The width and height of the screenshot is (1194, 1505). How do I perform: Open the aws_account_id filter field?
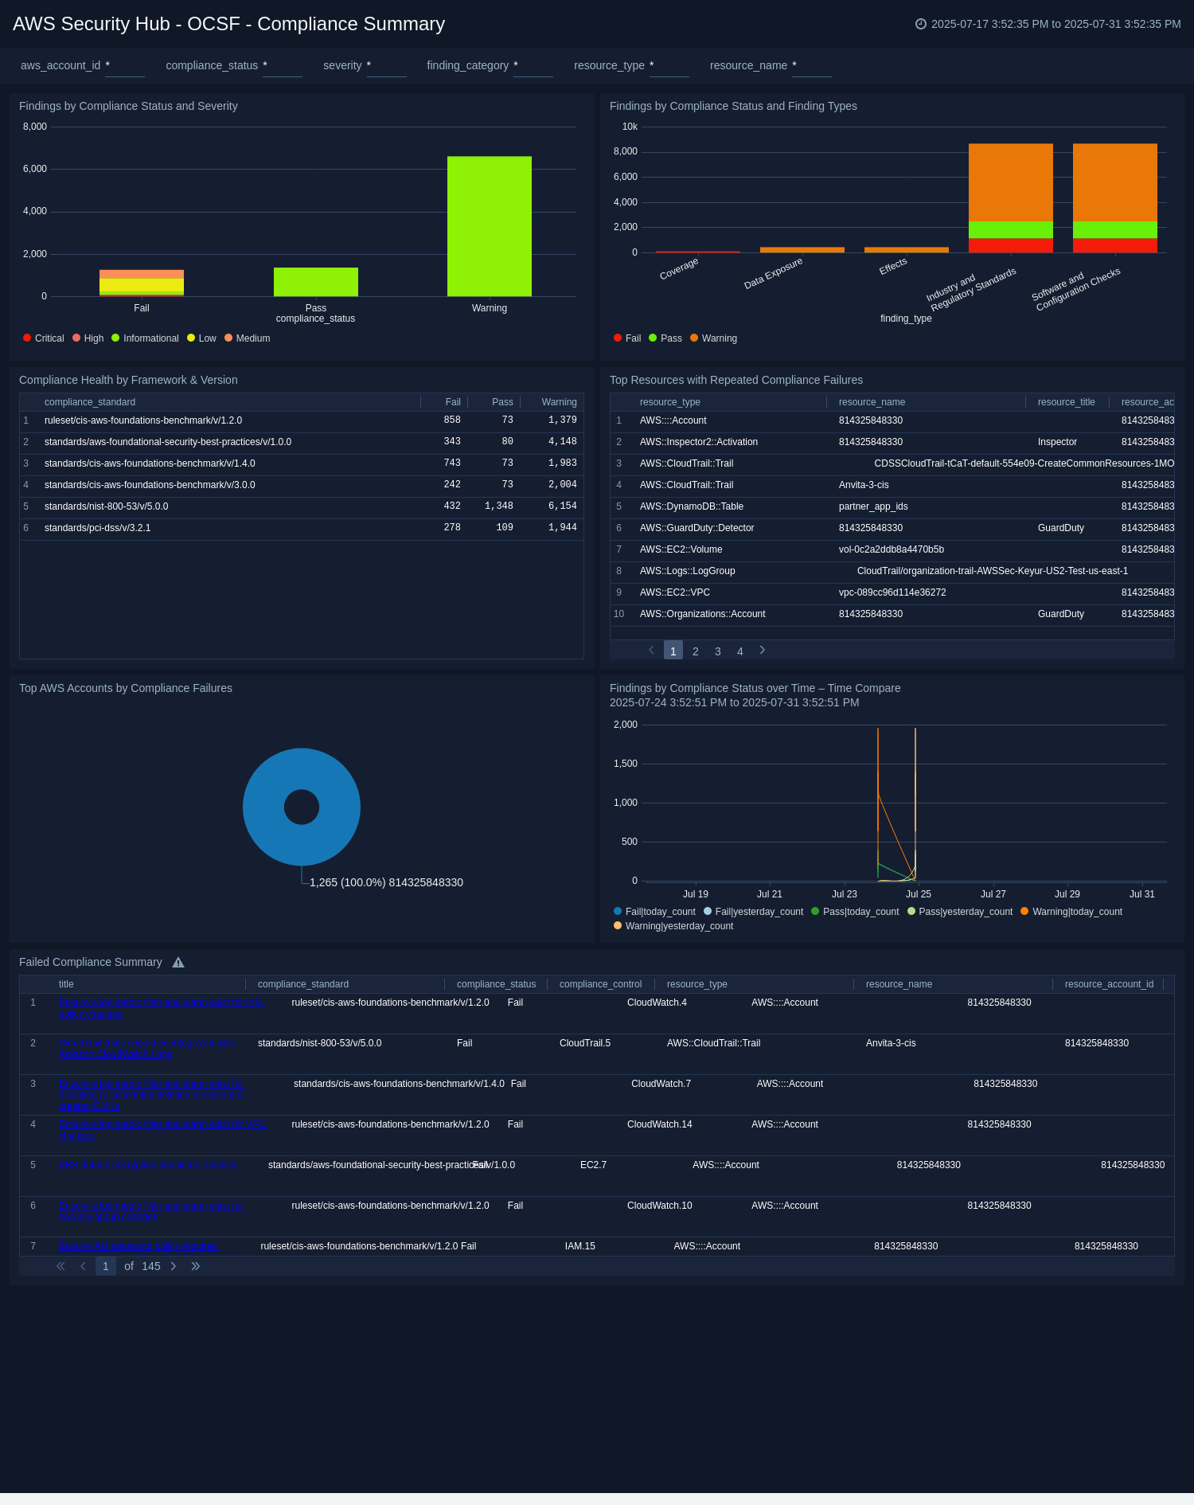point(125,66)
